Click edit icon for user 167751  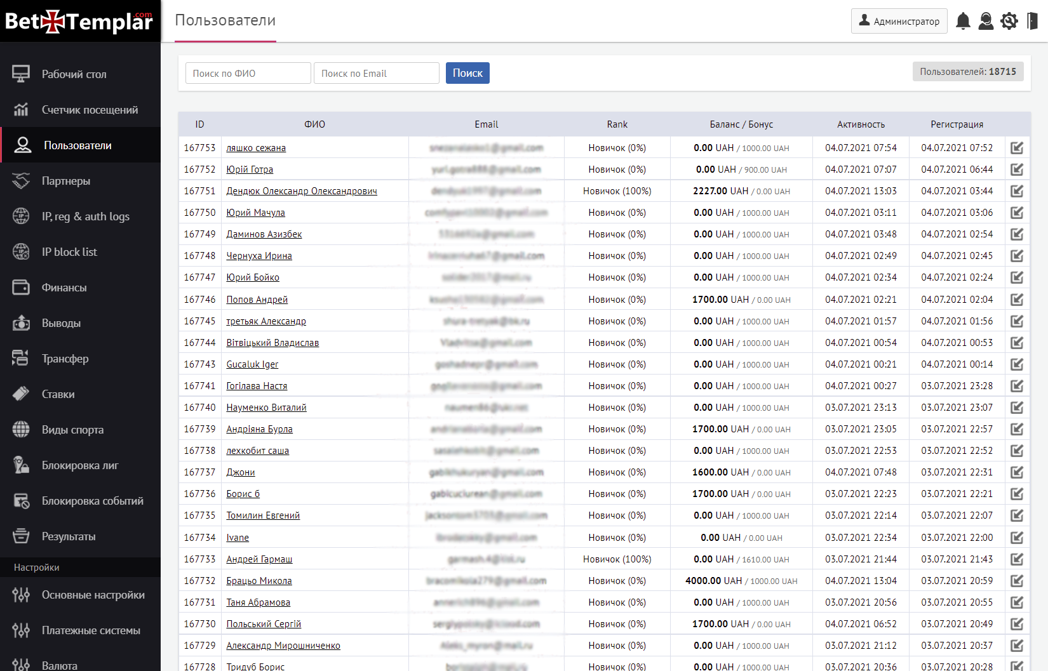1017,191
